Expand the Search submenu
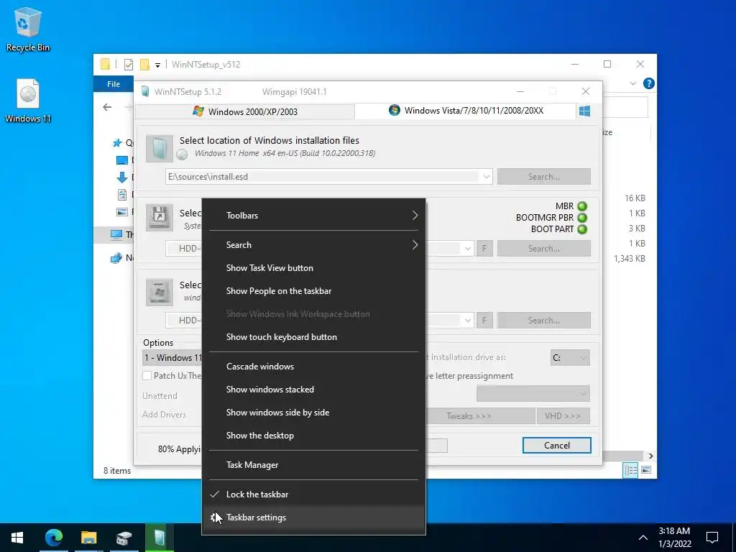 (x=313, y=245)
